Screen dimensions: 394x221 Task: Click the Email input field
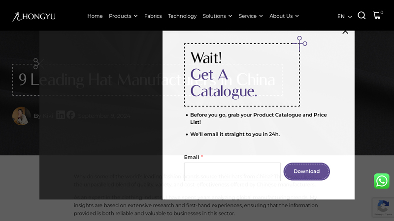click(x=232, y=172)
